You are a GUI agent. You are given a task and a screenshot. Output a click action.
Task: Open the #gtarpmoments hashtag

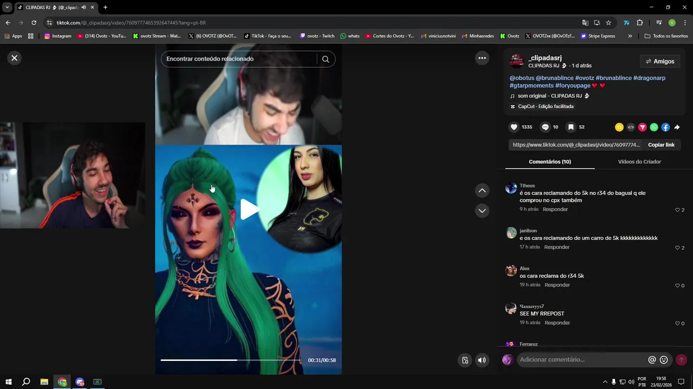(x=532, y=85)
